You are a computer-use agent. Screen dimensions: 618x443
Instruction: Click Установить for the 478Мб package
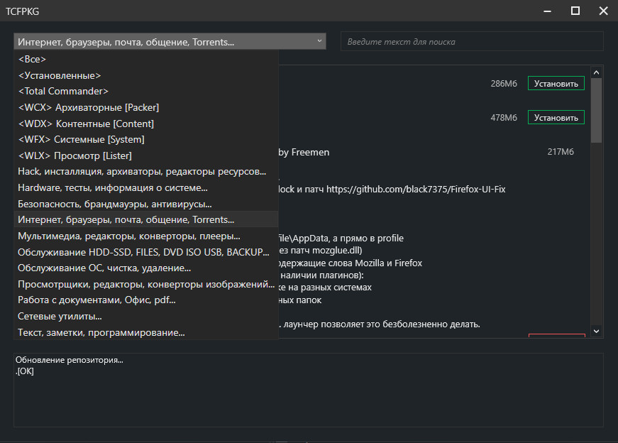coord(556,118)
